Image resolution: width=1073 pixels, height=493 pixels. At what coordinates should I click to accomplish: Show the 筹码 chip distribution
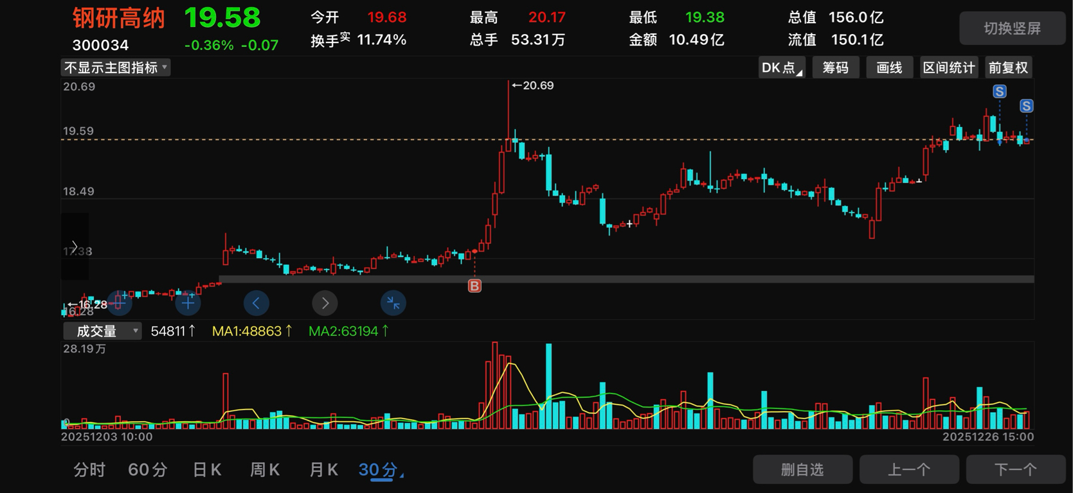pos(836,67)
